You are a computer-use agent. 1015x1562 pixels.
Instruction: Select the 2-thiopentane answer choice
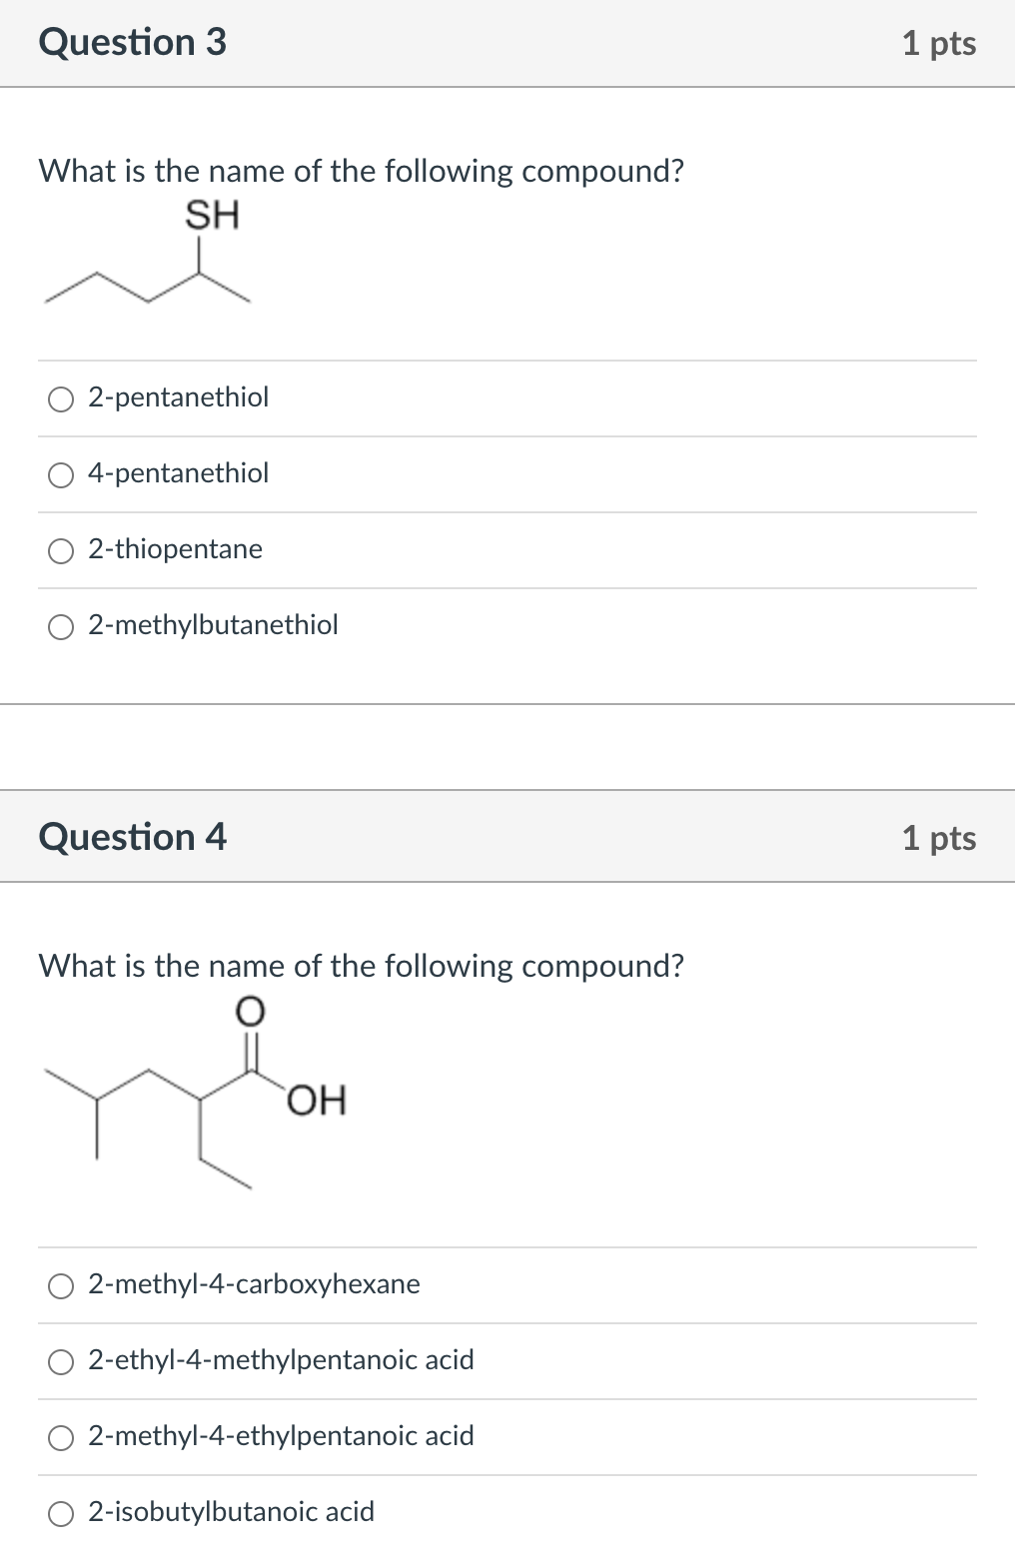[x=61, y=550]
